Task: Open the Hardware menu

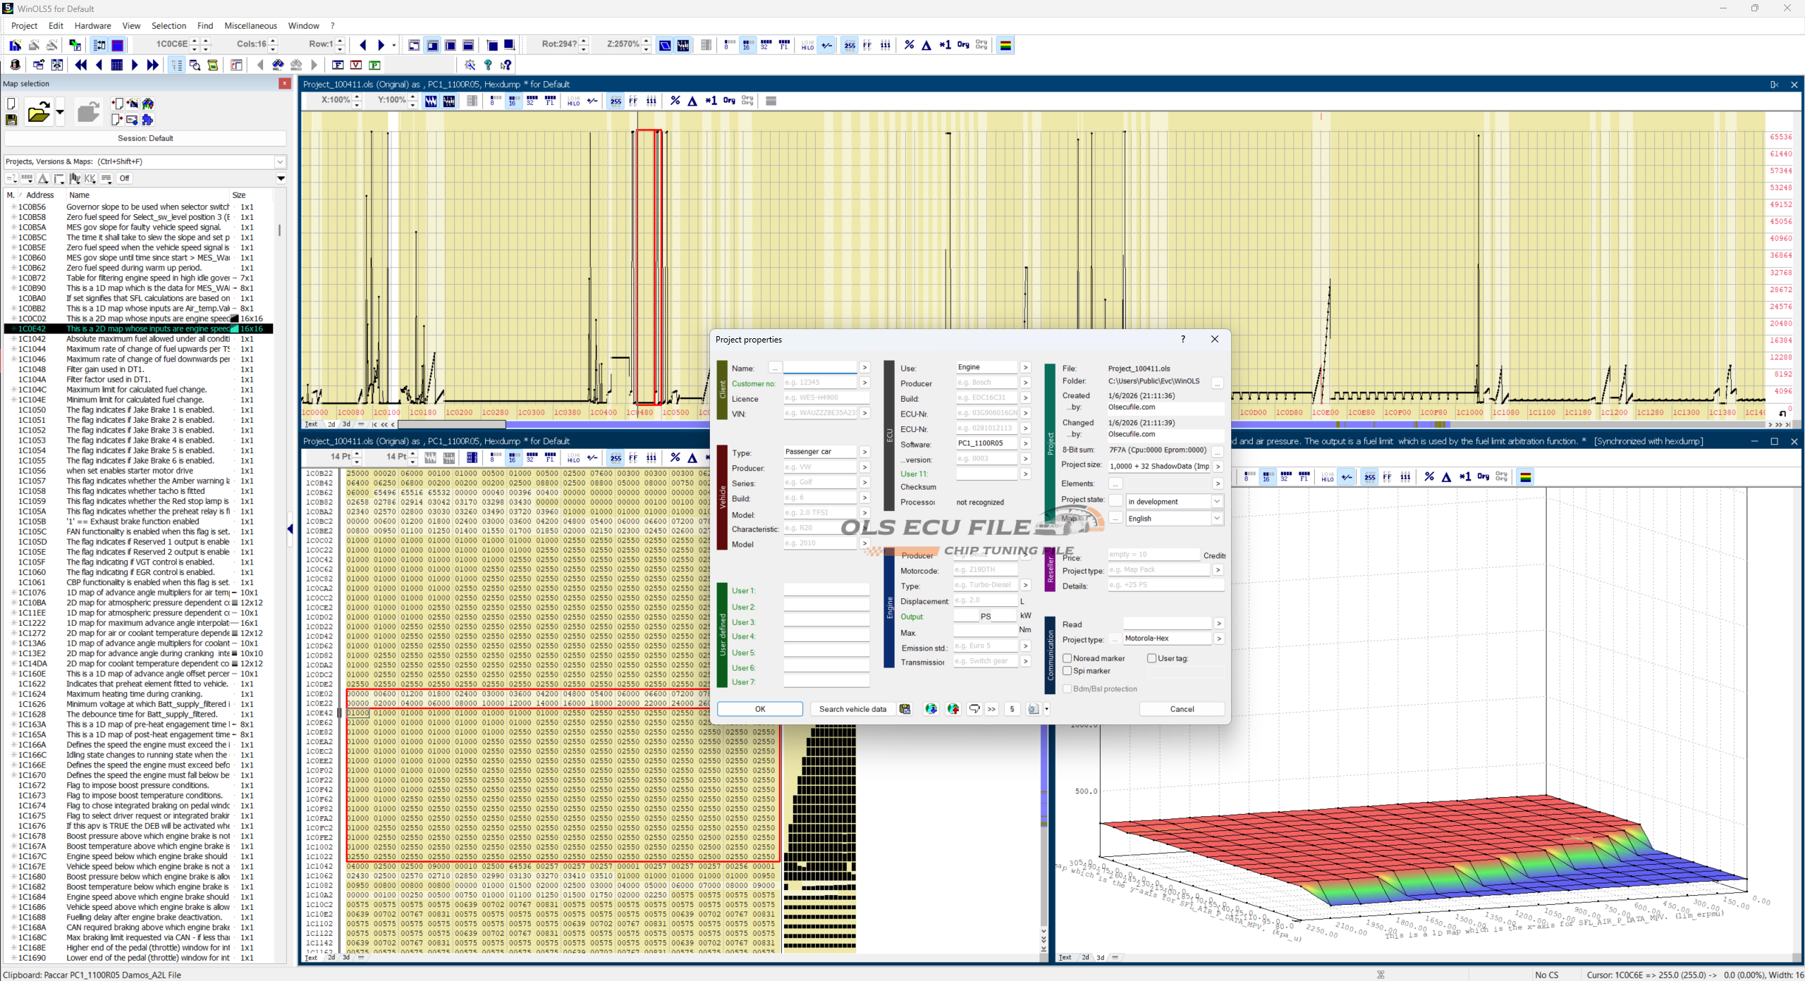Action: click(92, 26)
